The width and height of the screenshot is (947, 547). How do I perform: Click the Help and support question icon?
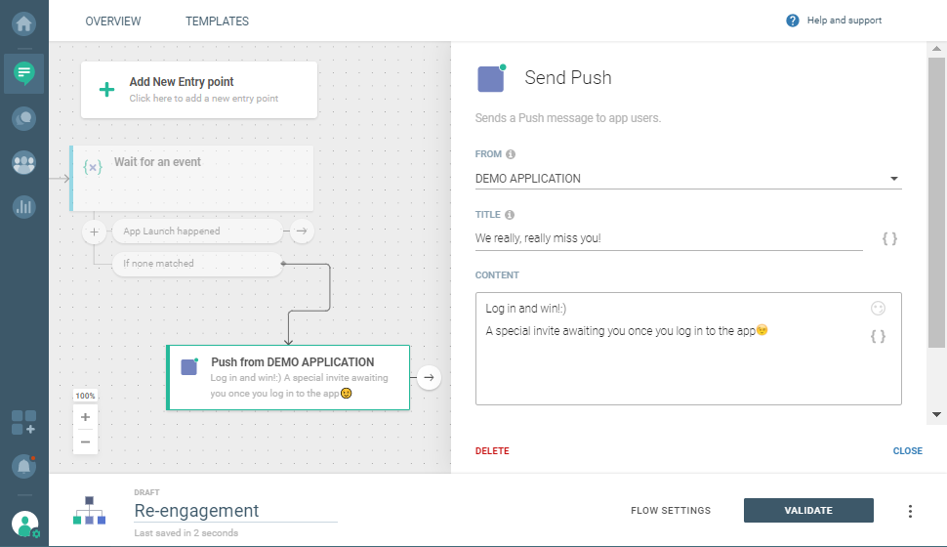pos(793,21)
